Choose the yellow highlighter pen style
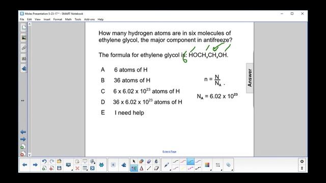Screen dimensions: 326x183 click(183, 168)
